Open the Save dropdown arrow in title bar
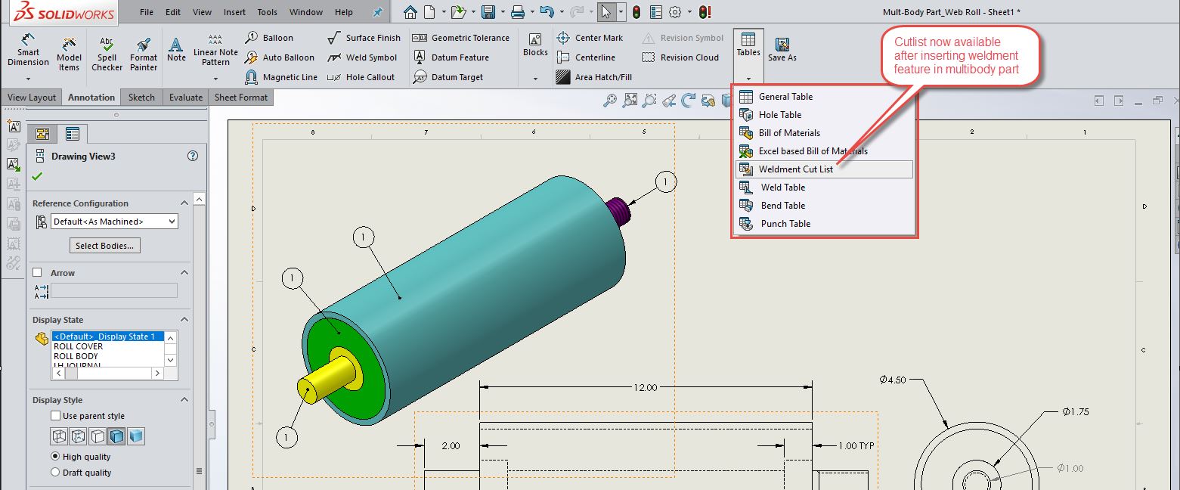 501,12
